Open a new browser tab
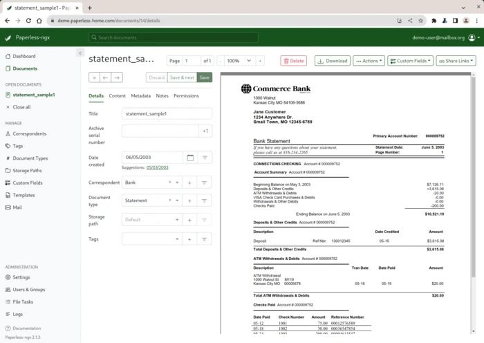 89,8
